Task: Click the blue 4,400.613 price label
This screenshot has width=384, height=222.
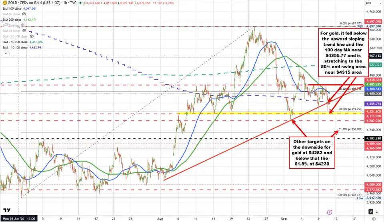Action: [373, 89]
